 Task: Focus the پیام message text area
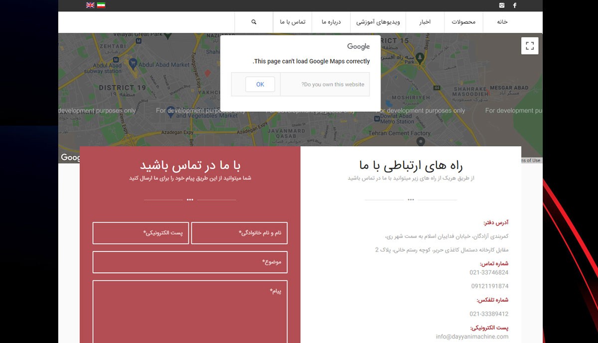pyautogui.click(x=190, y=312)
